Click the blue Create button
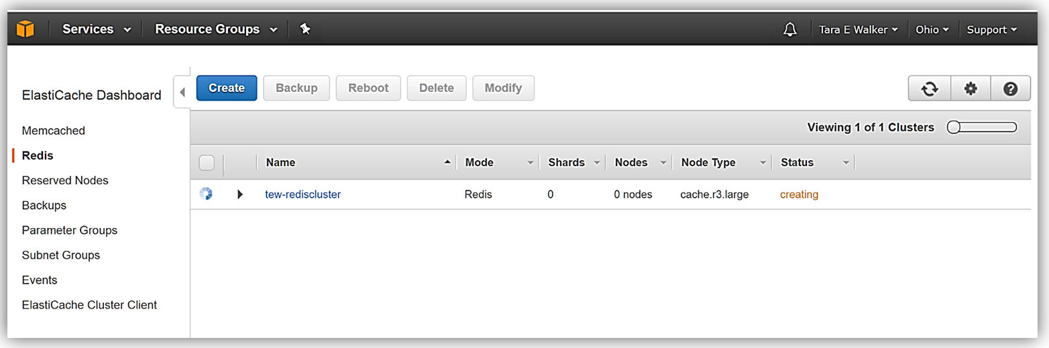Screen dimensions: 1049x348 tap(227, 88)
